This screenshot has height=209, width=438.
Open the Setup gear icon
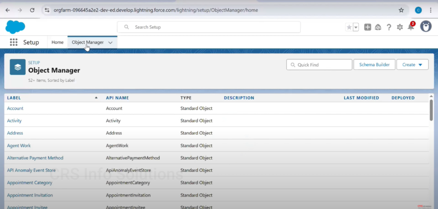[400, 27]
